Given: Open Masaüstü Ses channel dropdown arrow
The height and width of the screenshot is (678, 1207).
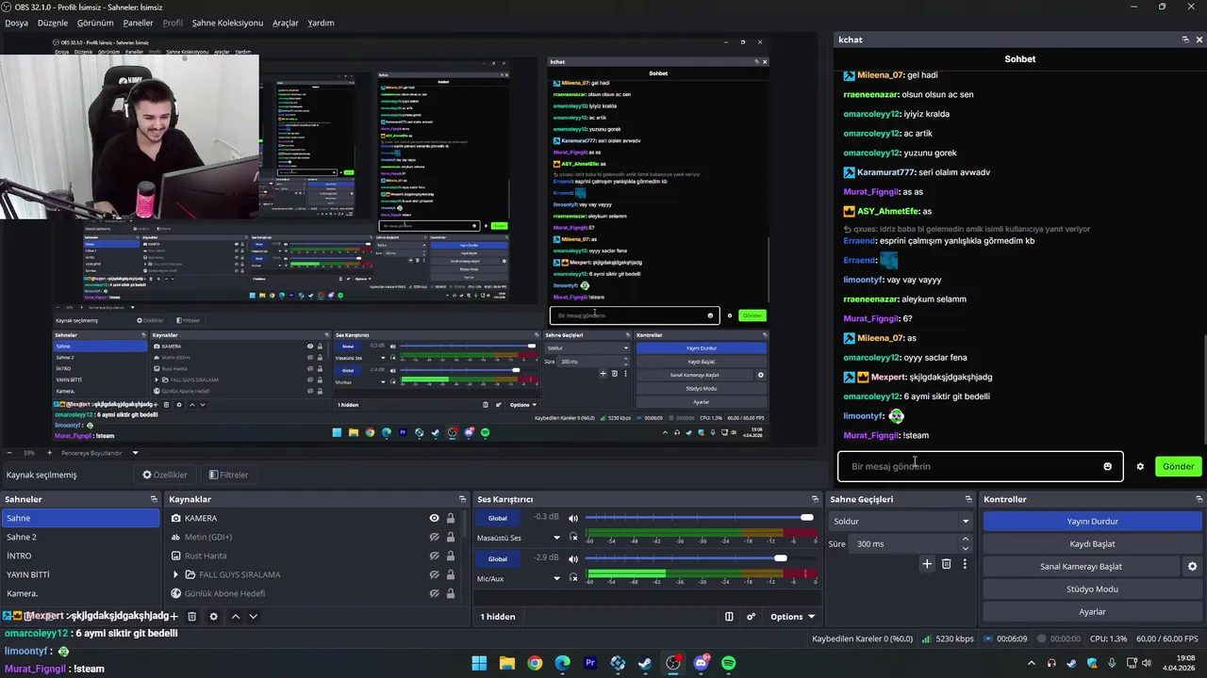Looking at the screenshot, I should pos(556,538).
